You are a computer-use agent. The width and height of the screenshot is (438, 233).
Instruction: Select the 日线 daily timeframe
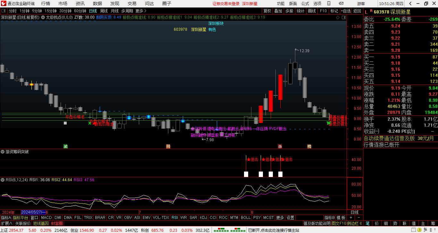tap(93, 11)
